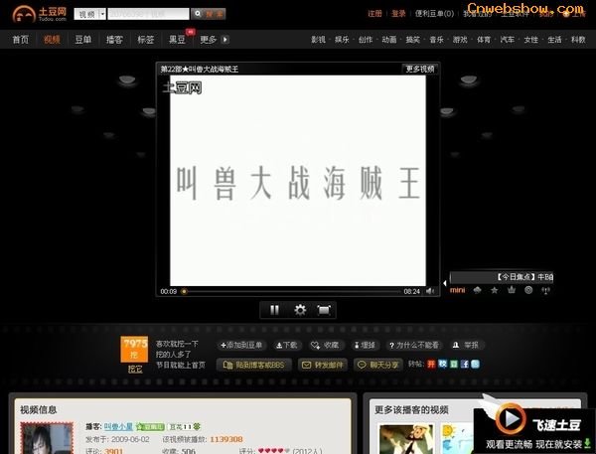
Task: Open the 动画 category link
Action: 389,40
